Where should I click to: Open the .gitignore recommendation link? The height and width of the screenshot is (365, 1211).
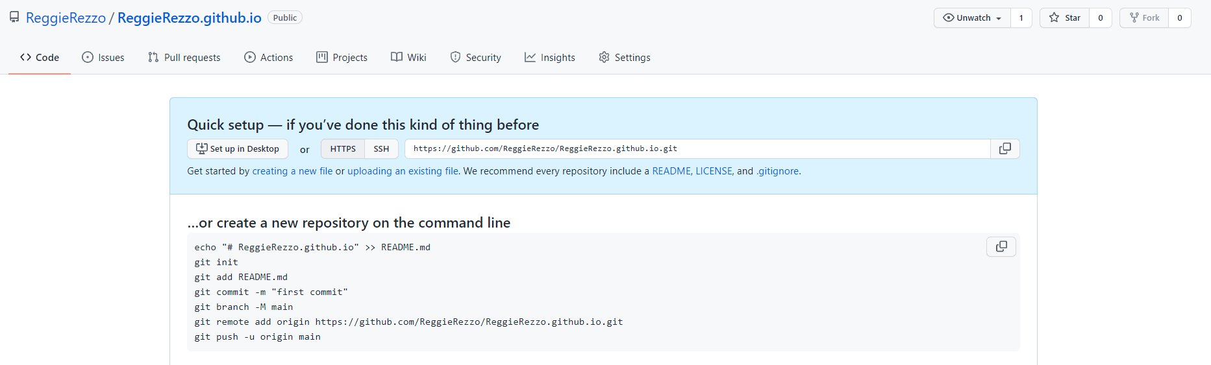tap(778, 171)
